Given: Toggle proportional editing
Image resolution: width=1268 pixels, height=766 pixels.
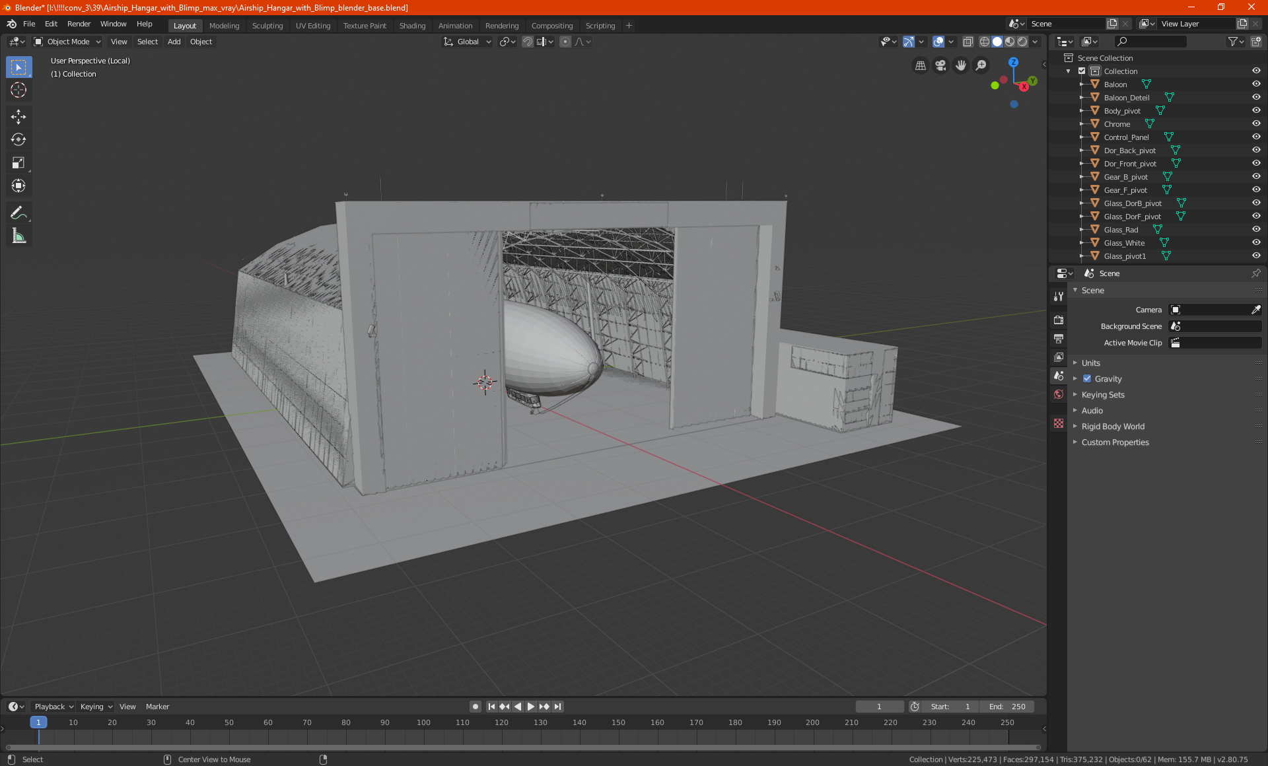Looking at the screenshot, I should 565,42.
